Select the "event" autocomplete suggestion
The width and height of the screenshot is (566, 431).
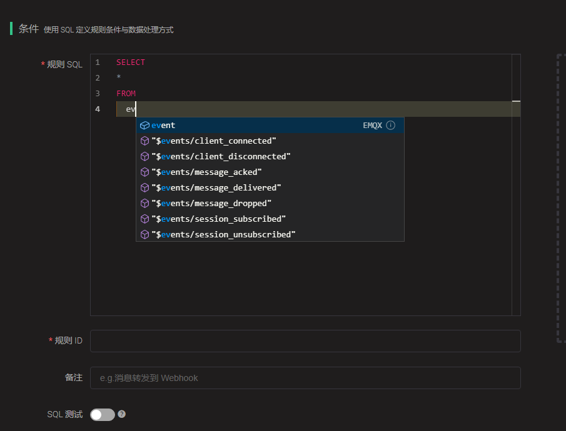[270, 125]
